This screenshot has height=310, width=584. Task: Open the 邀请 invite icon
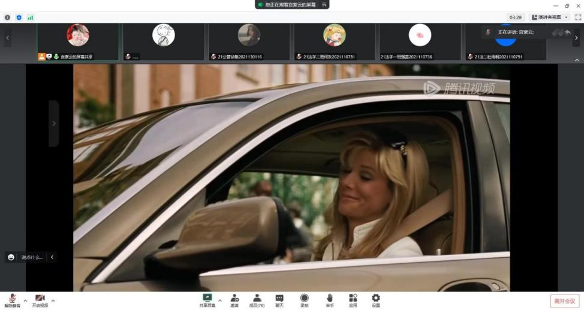click(235, 300)
